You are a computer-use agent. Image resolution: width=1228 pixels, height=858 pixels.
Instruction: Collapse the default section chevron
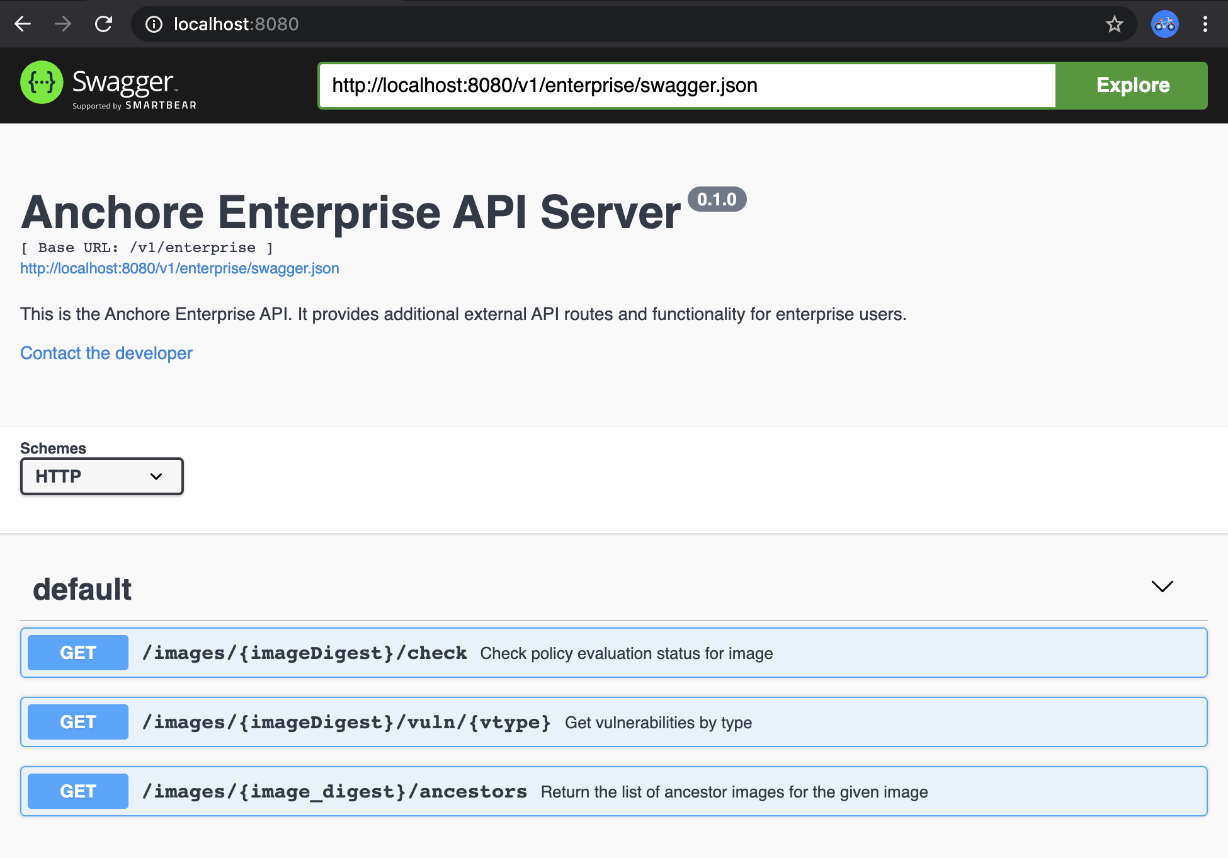(x=1162, y=586)
